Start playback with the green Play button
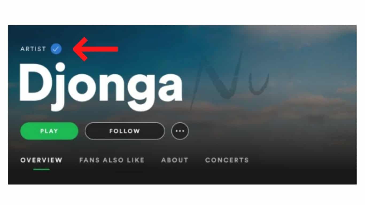 (x=49, y=131)
